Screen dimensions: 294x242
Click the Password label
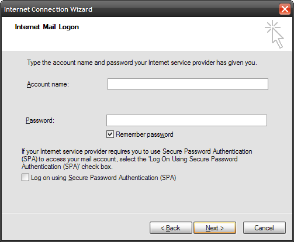pyautogui.click(x=40, y=120)
